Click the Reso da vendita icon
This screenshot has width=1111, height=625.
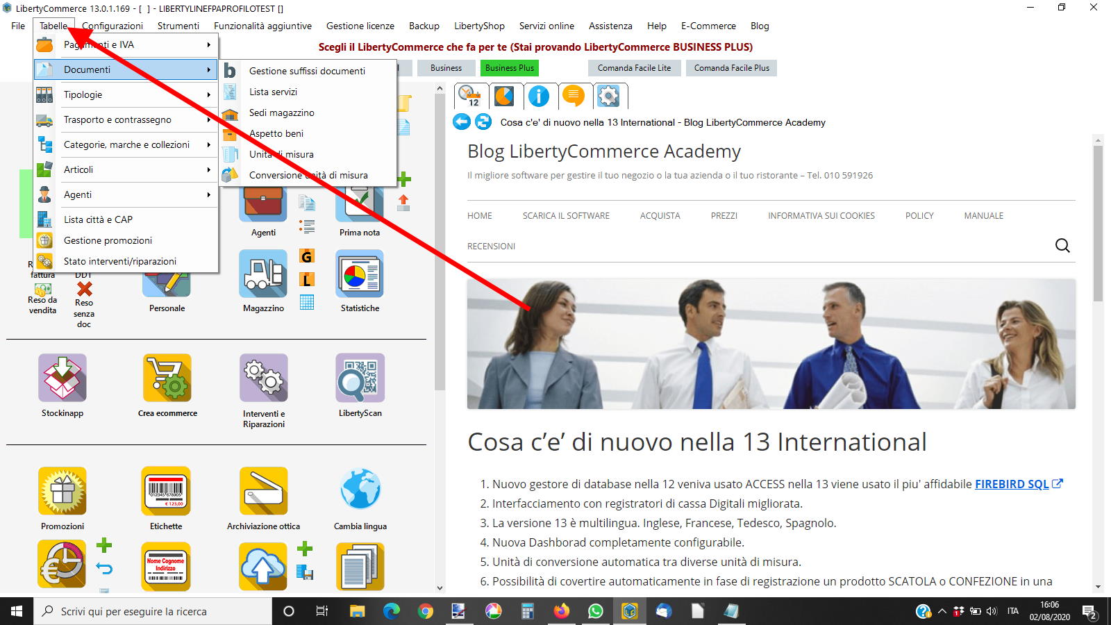[43, 288]
